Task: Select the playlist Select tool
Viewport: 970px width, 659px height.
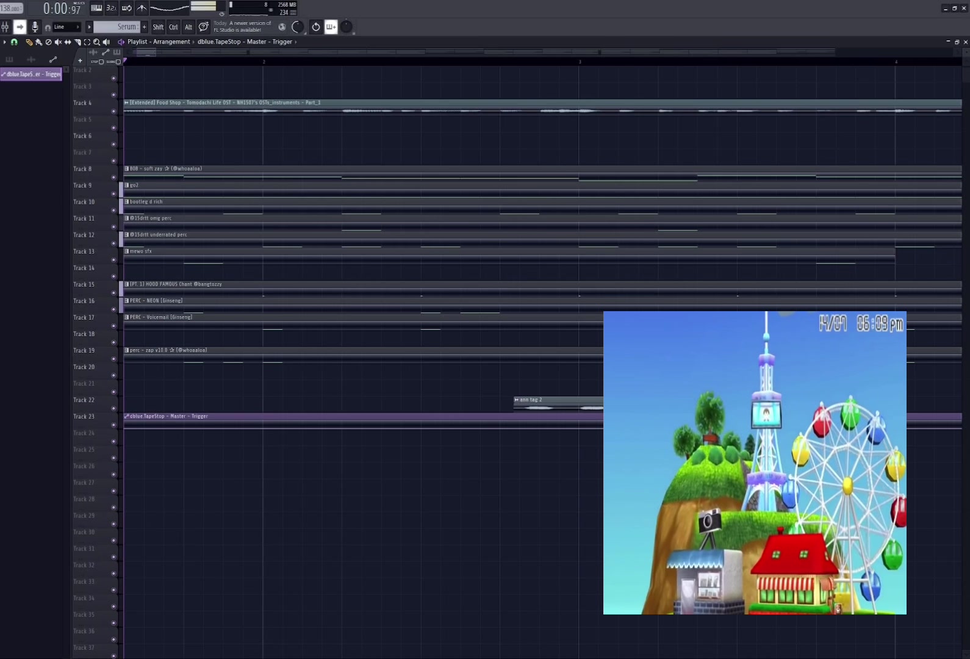Action: pyautogui.click(x=87, y=42)
